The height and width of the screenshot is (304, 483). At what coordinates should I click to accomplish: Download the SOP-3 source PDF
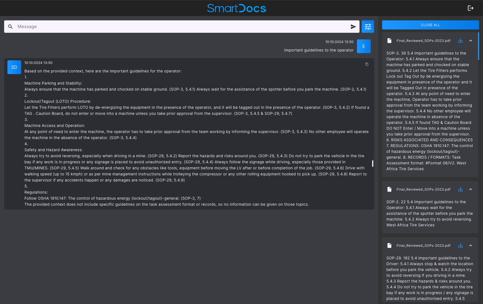tap(460, 41)
